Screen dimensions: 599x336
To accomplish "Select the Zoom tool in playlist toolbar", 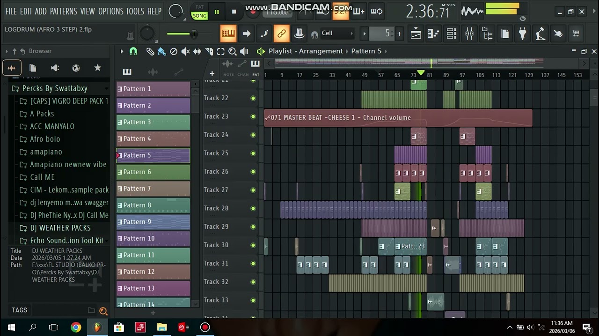I will (232, 51).
